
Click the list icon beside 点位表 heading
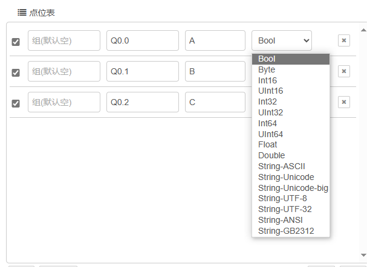tap(21, 12)
